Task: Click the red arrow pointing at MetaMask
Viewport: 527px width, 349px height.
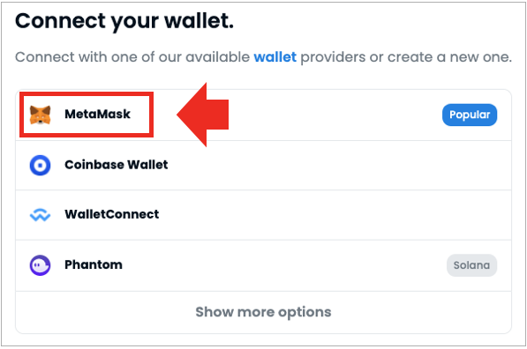Action: 203,115
